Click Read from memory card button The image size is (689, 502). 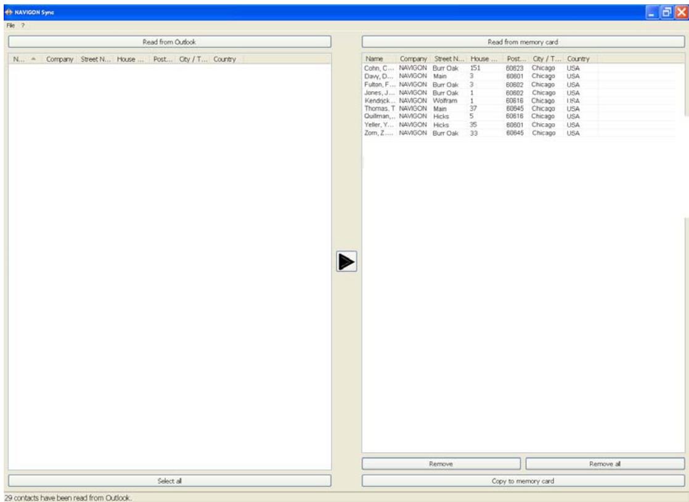point(523,42)
